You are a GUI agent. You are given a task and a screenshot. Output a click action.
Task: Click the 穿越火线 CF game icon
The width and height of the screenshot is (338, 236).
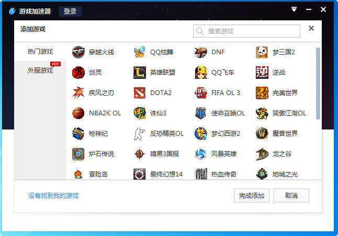click(78, 52)
